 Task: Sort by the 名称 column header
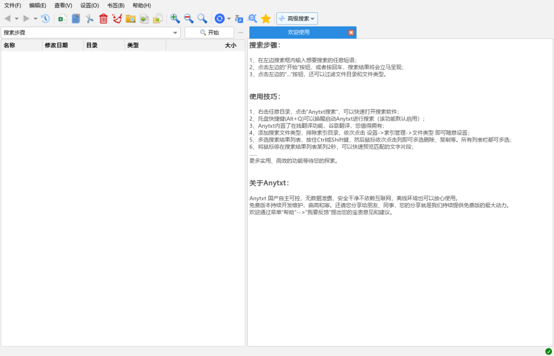click(22, 45)
